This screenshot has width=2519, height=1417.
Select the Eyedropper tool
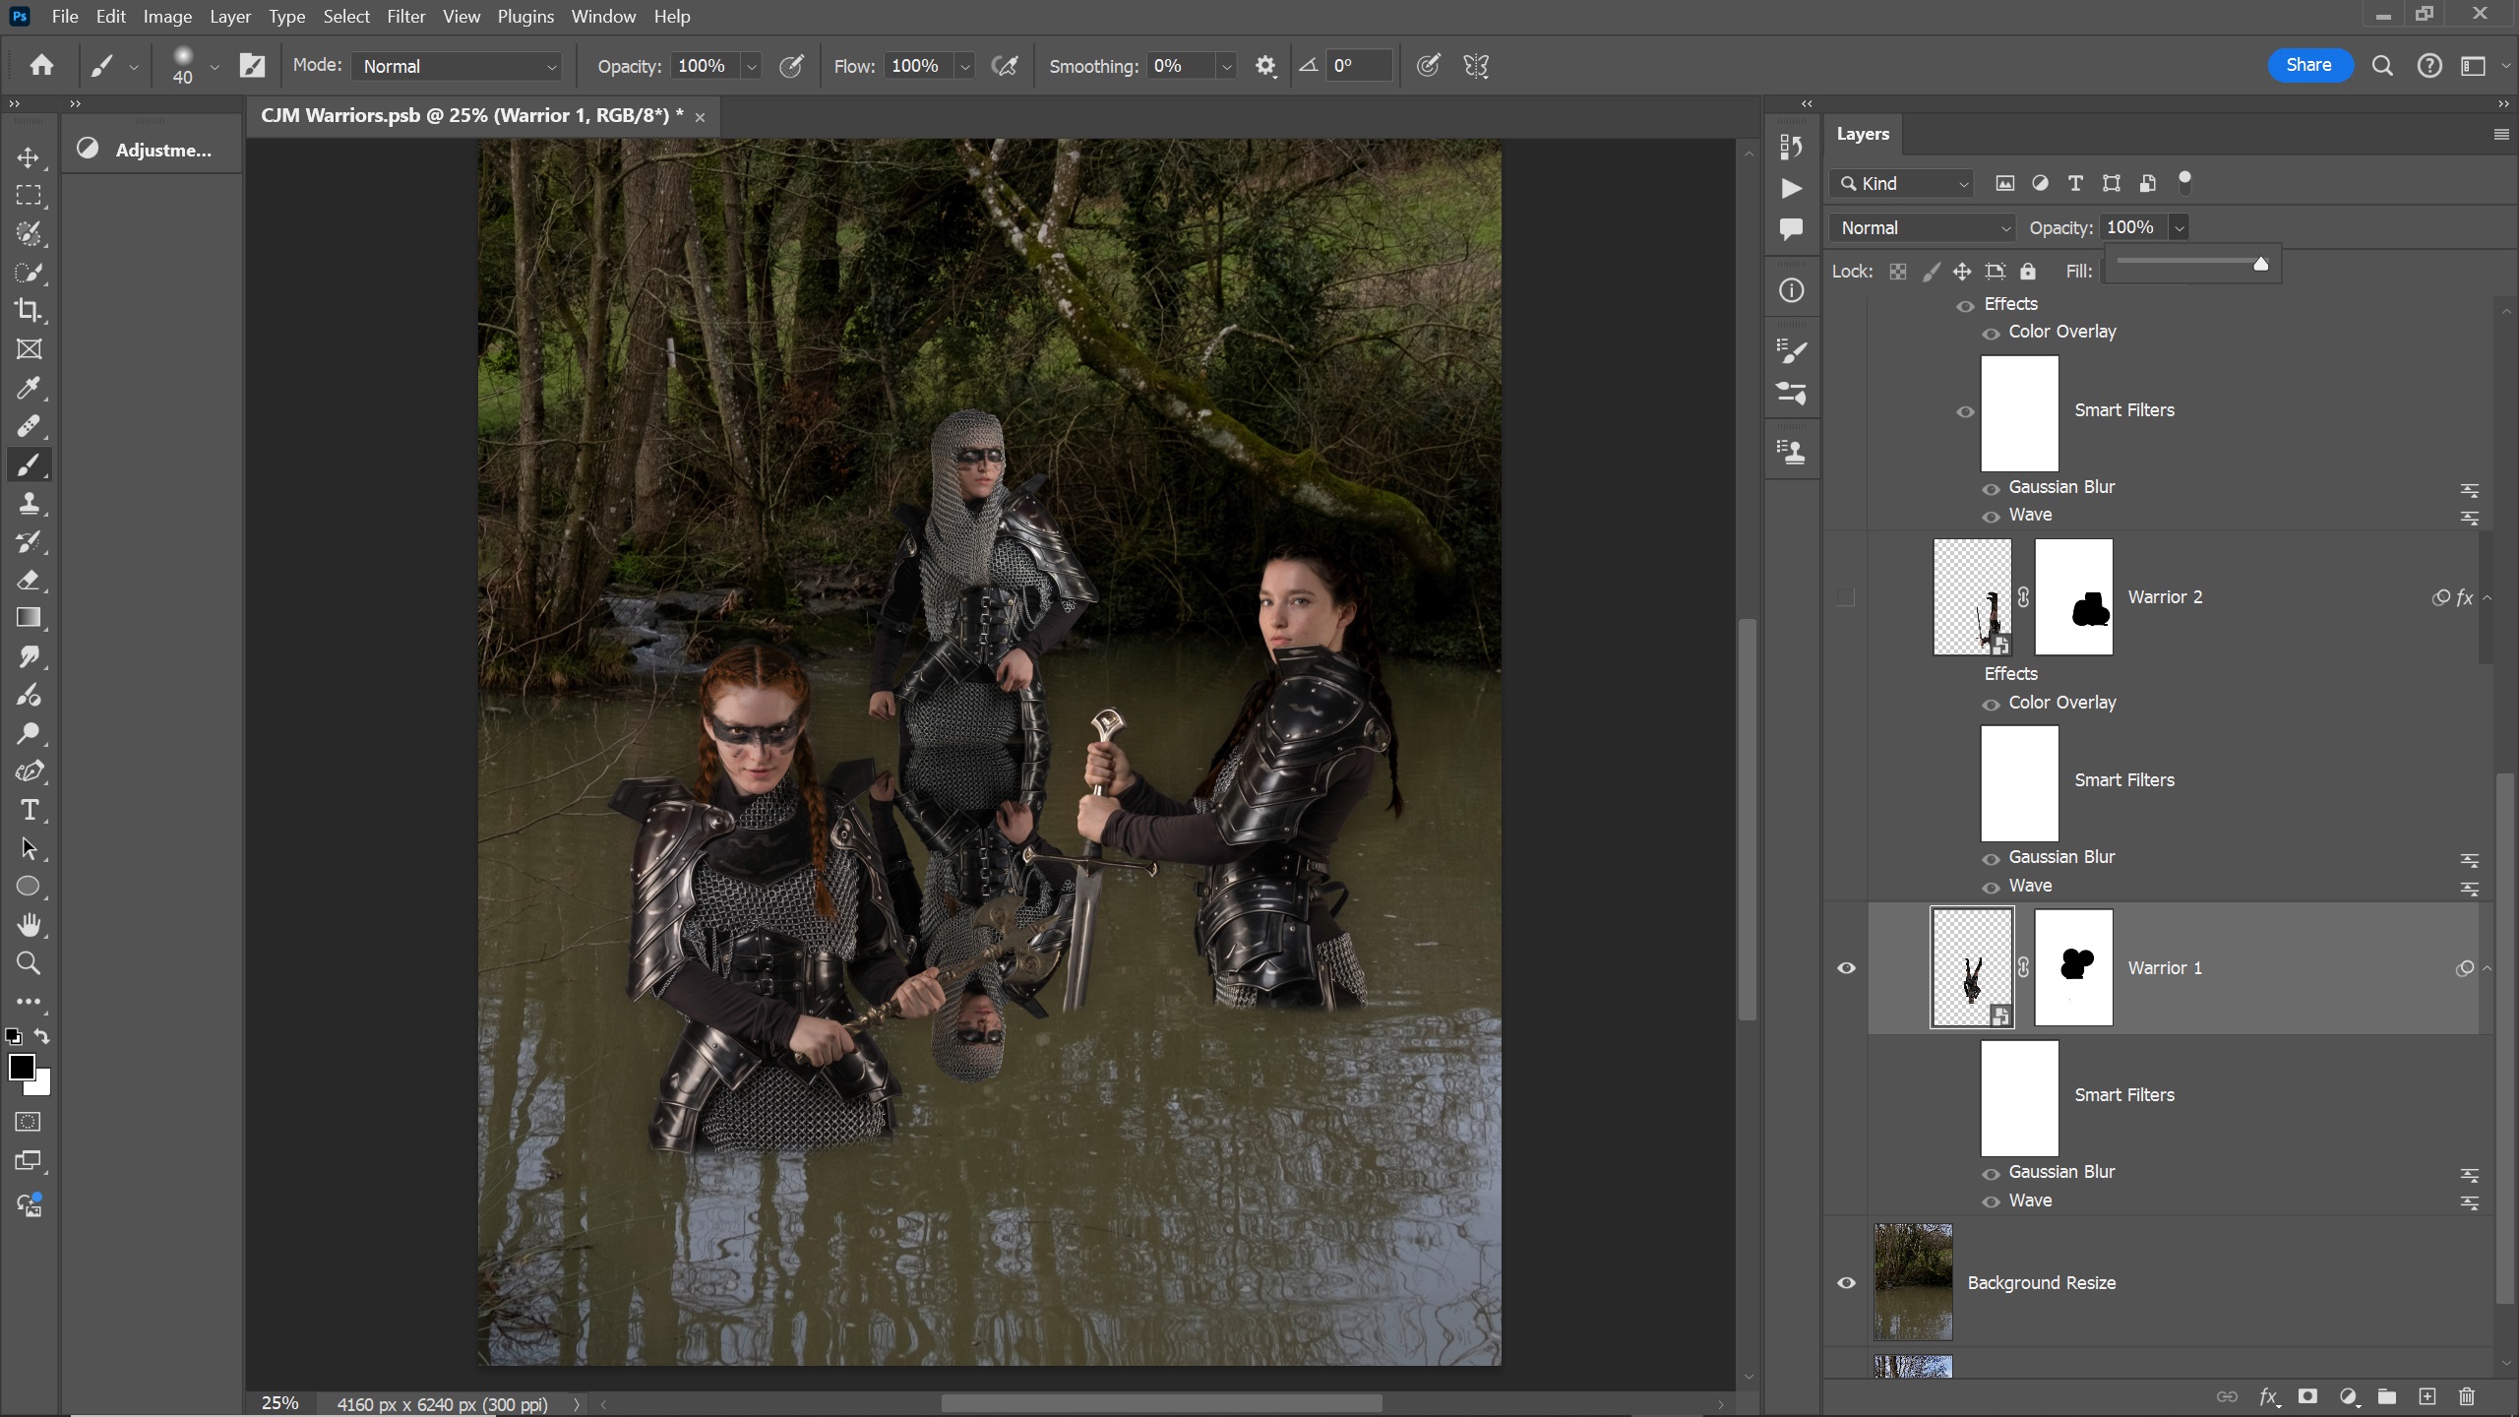pos(29,388)
